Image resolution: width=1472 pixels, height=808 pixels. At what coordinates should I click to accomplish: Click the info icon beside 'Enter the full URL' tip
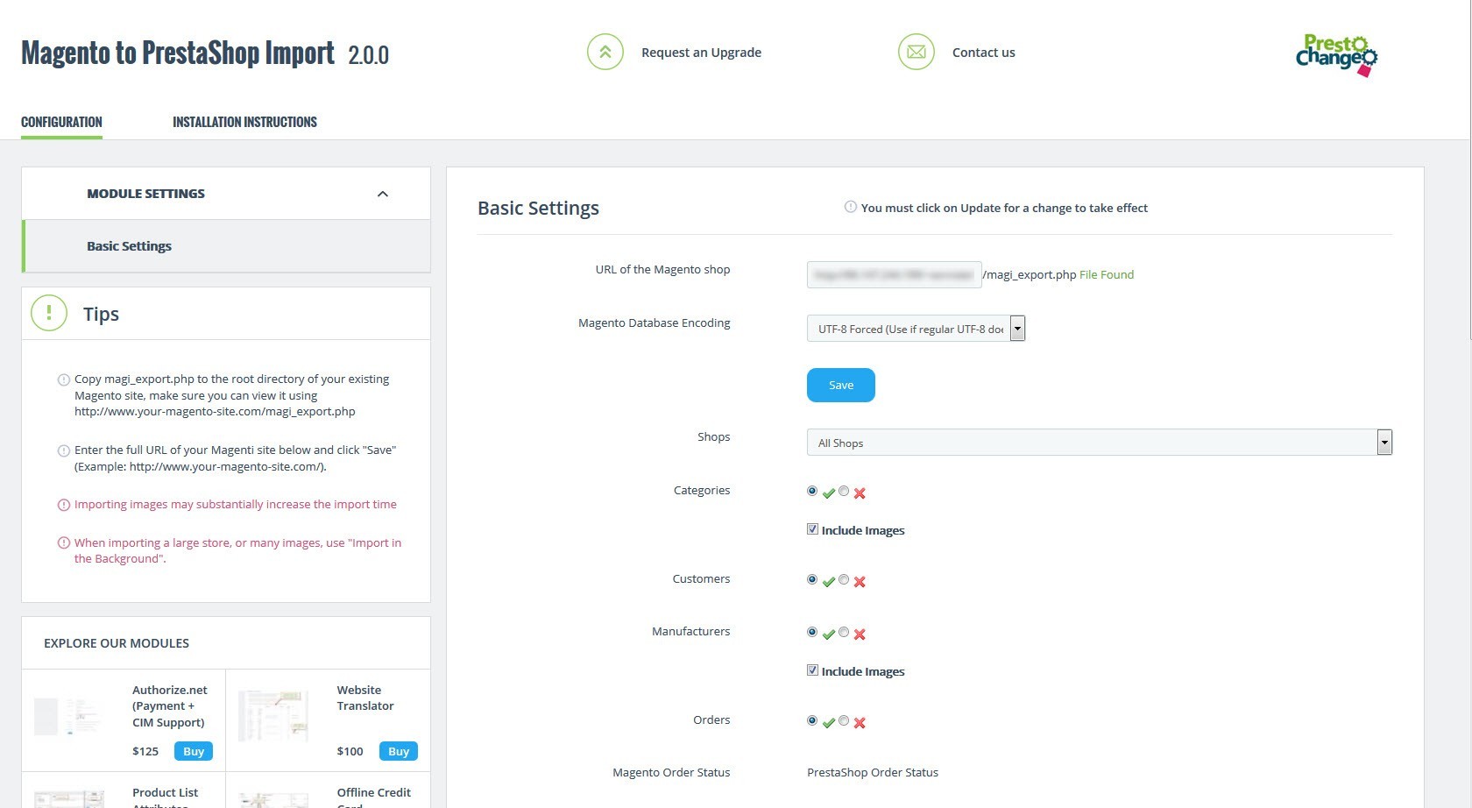point(63,450)
